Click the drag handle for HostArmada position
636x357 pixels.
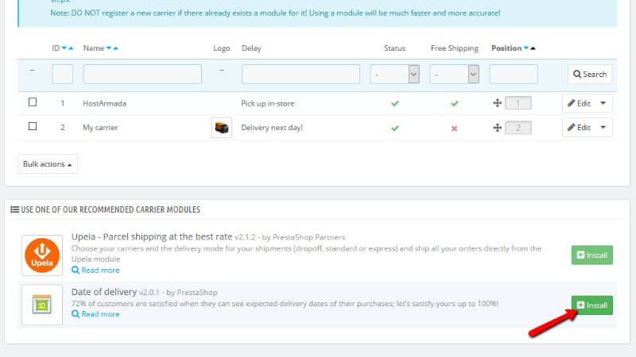coord(497,103)
